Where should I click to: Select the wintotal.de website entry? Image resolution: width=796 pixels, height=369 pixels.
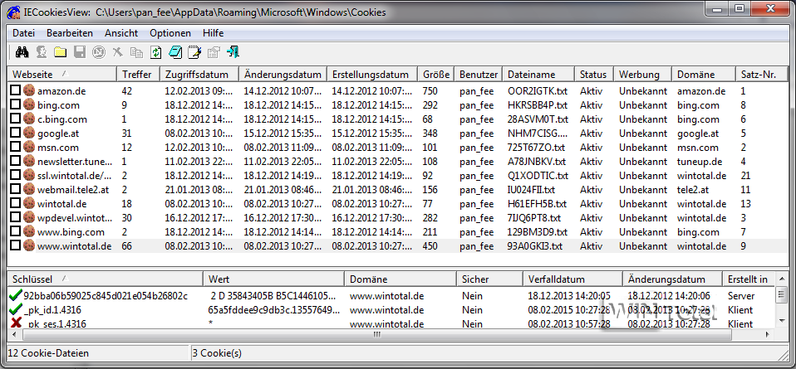62,204
